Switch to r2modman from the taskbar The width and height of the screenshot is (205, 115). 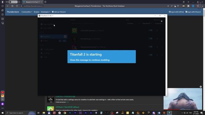[169, 113]
